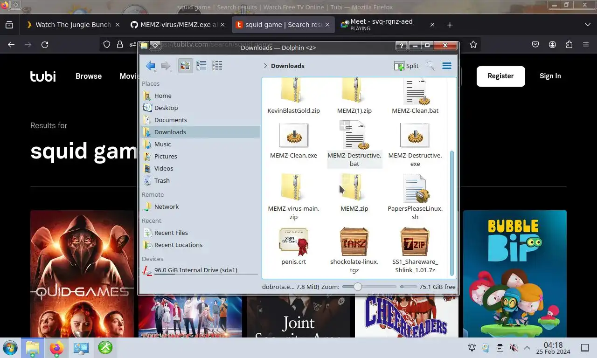The width and height of the screenshot is (597, 358).
Task: Select PapersPleaseLinux.sh script icon
Action: [x=415, y=188]
